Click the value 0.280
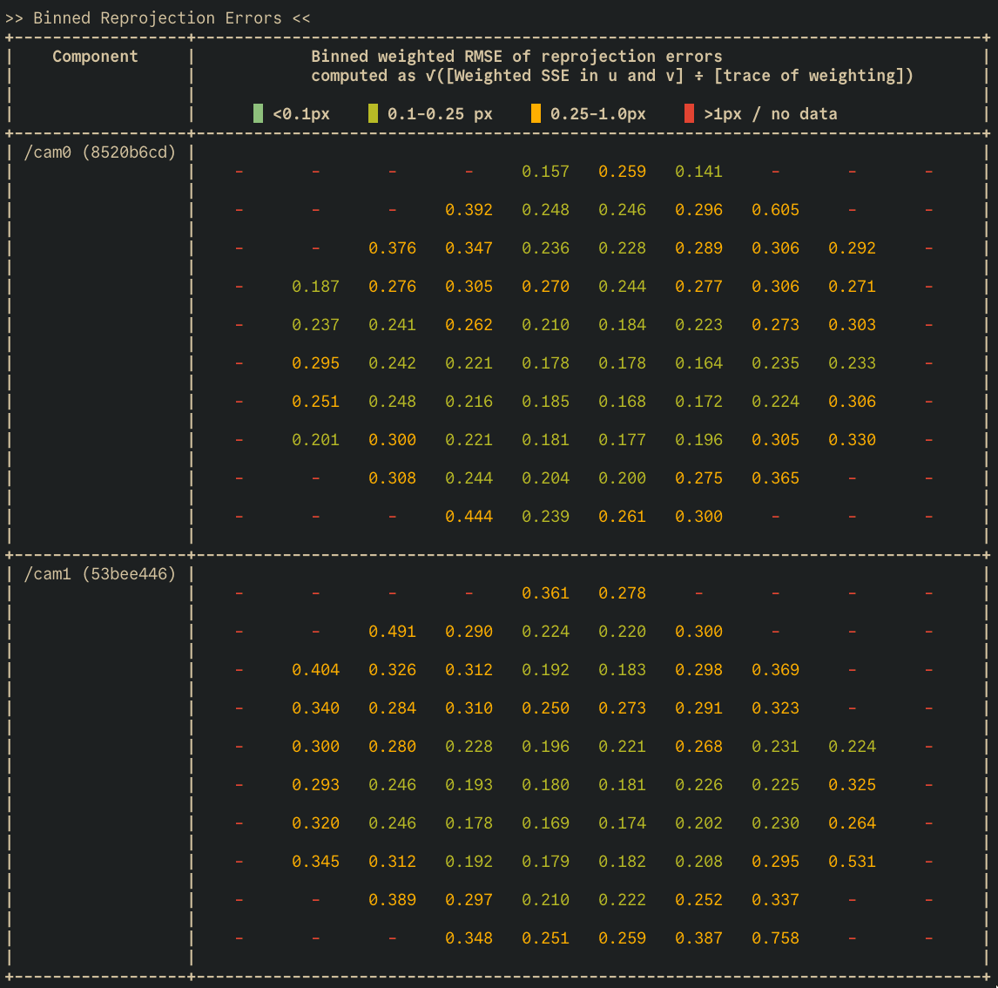Viewport: 998px width, 988px height. point(392,747)
